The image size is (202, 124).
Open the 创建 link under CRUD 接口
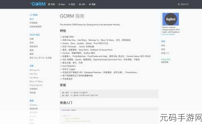point(32,39)
